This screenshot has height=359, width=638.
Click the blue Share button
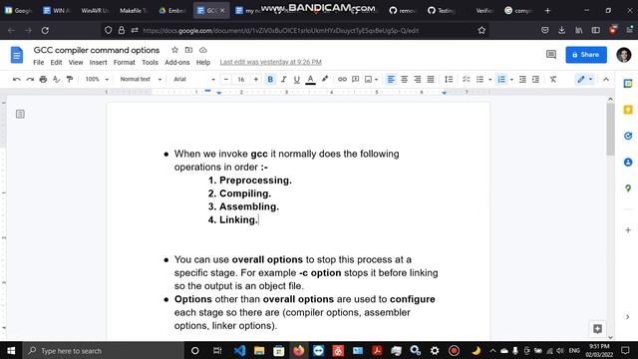click(x=586, y=55)
